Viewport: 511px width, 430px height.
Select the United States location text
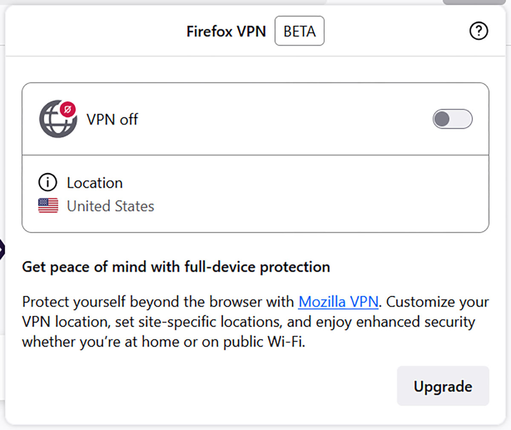(x=110, y=206)
